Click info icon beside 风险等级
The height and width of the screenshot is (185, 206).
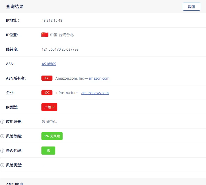click(x=2, y=136)
